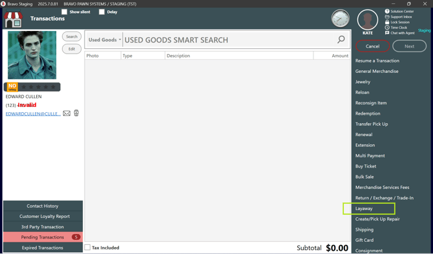Image resolution: width=433 pixels, height=254 pixels.
Task: Click the mobile phone icon beside email
Action: pyautogui.click(x=76, y=113)
